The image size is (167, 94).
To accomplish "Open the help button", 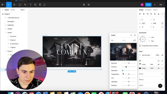I will click(x=160, y=86).
